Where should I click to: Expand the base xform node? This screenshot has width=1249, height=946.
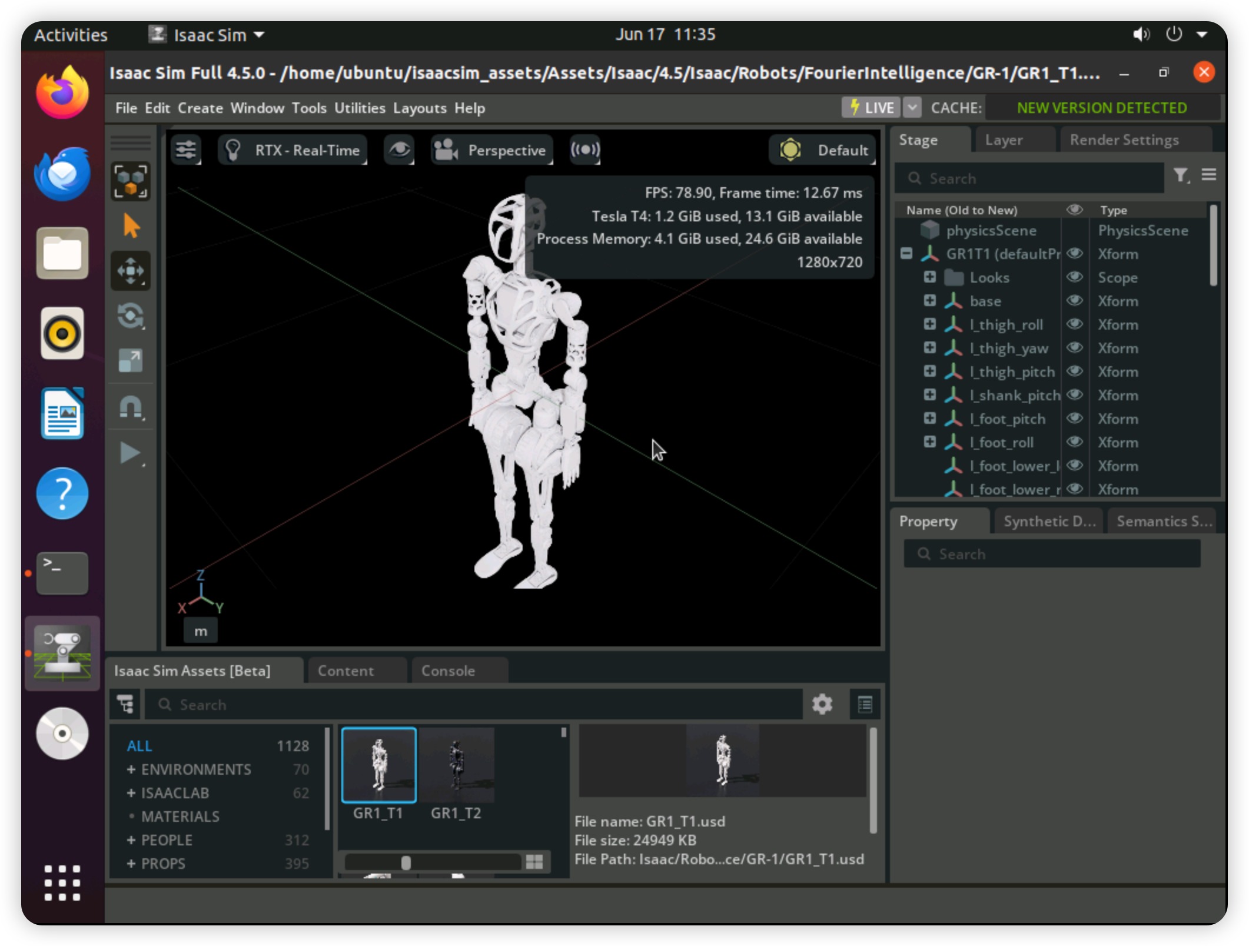pyautogui.click(x=930, y=301)
